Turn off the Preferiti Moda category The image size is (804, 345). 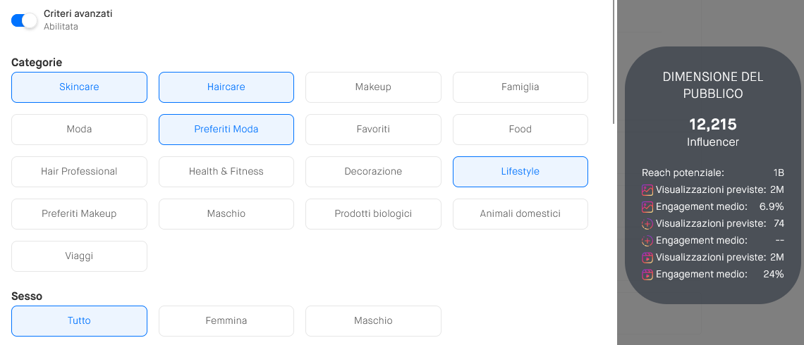pyautogui.click(x=226, y=130)
